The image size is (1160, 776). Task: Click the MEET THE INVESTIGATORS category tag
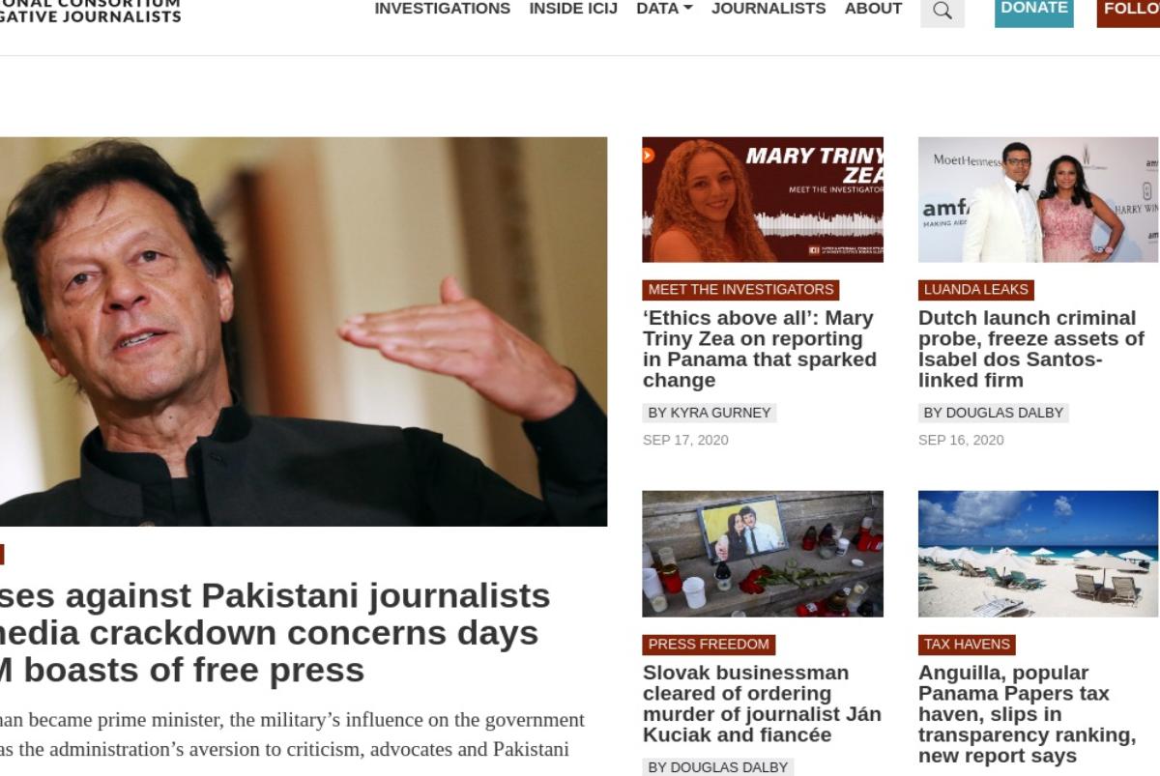740,290
